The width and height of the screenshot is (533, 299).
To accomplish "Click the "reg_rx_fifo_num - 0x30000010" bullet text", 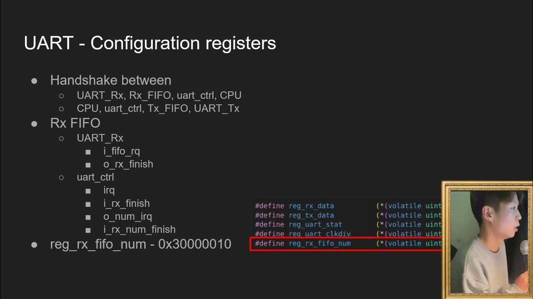I will click(140, 244).
